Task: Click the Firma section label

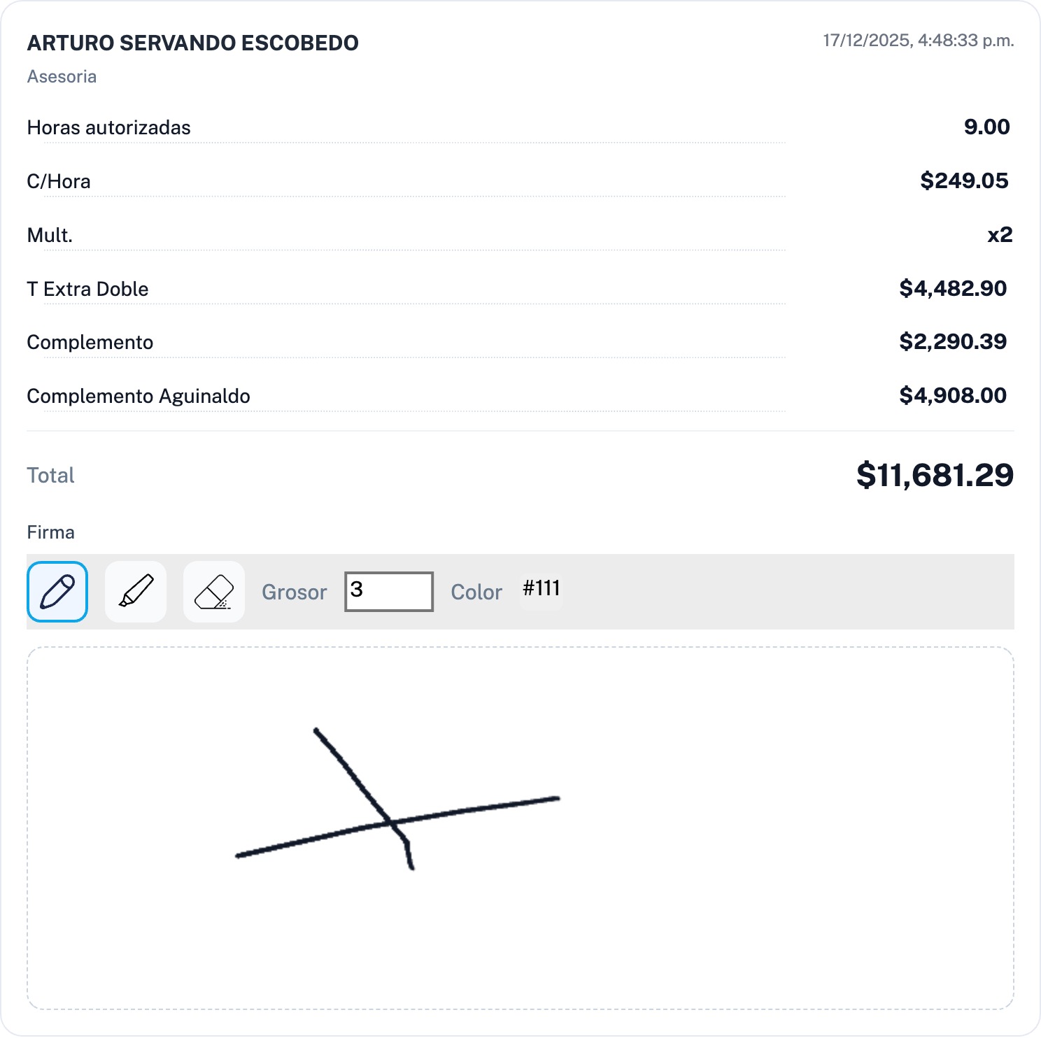Action: point(50,533)
